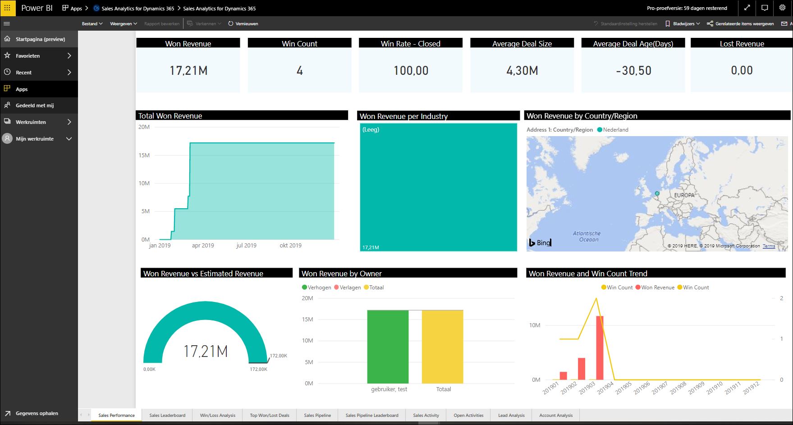Open the comments icon in the top bar
This screenshot has height=425, width=793.
coord(765,8)
